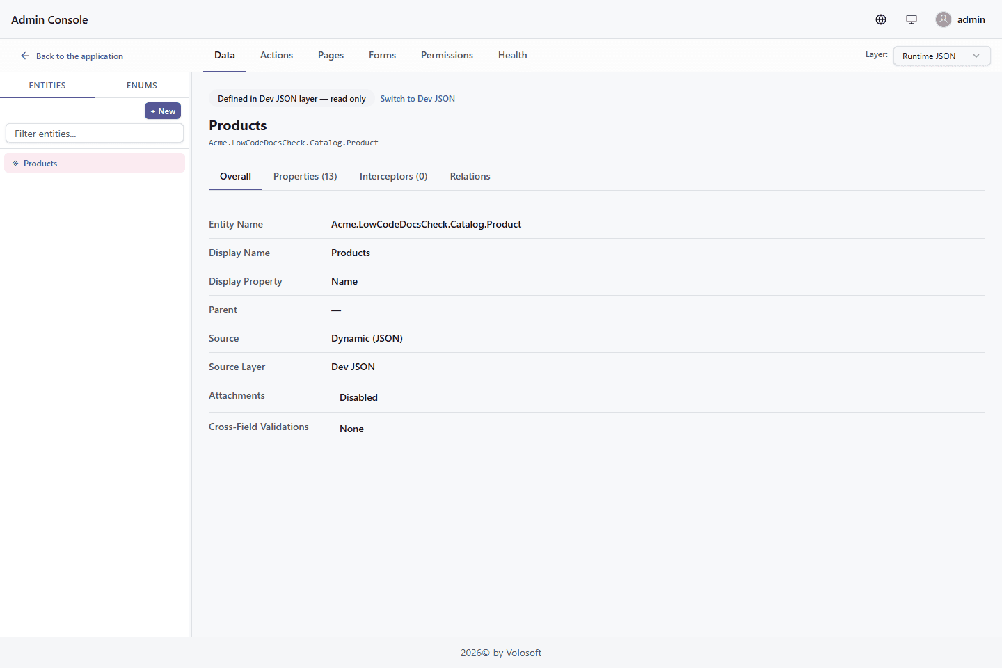Click the Source Layer field label

pos(237,367)
